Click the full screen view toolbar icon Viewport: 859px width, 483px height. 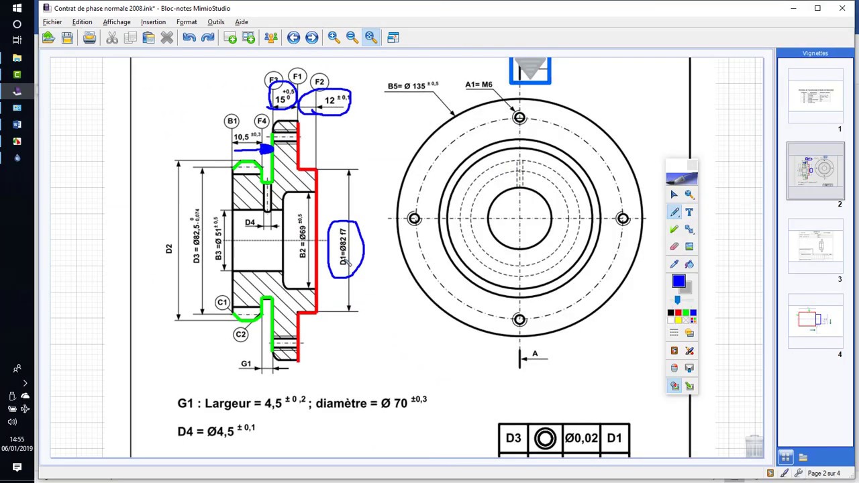[x=393, y=38]
